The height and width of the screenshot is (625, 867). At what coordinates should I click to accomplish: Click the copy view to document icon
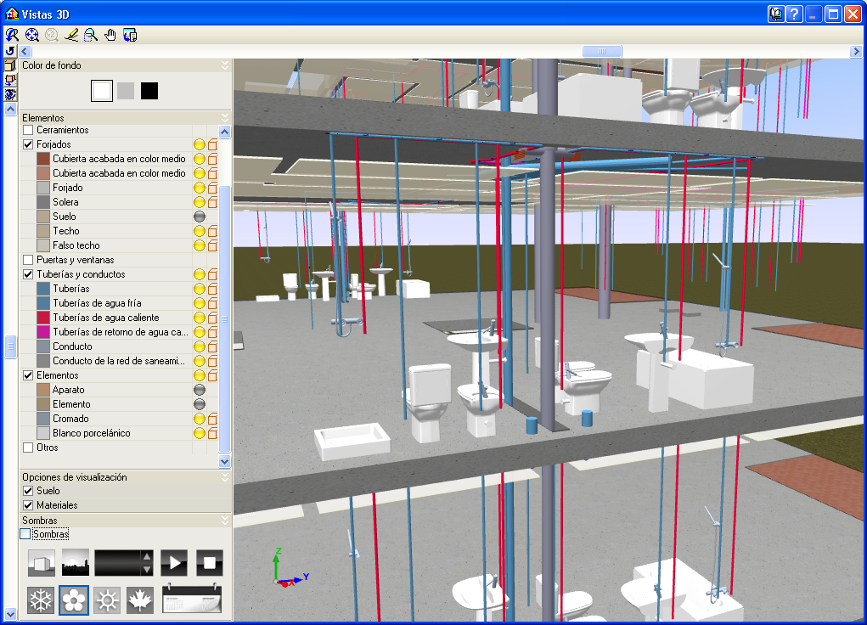(x=130, y=35)
